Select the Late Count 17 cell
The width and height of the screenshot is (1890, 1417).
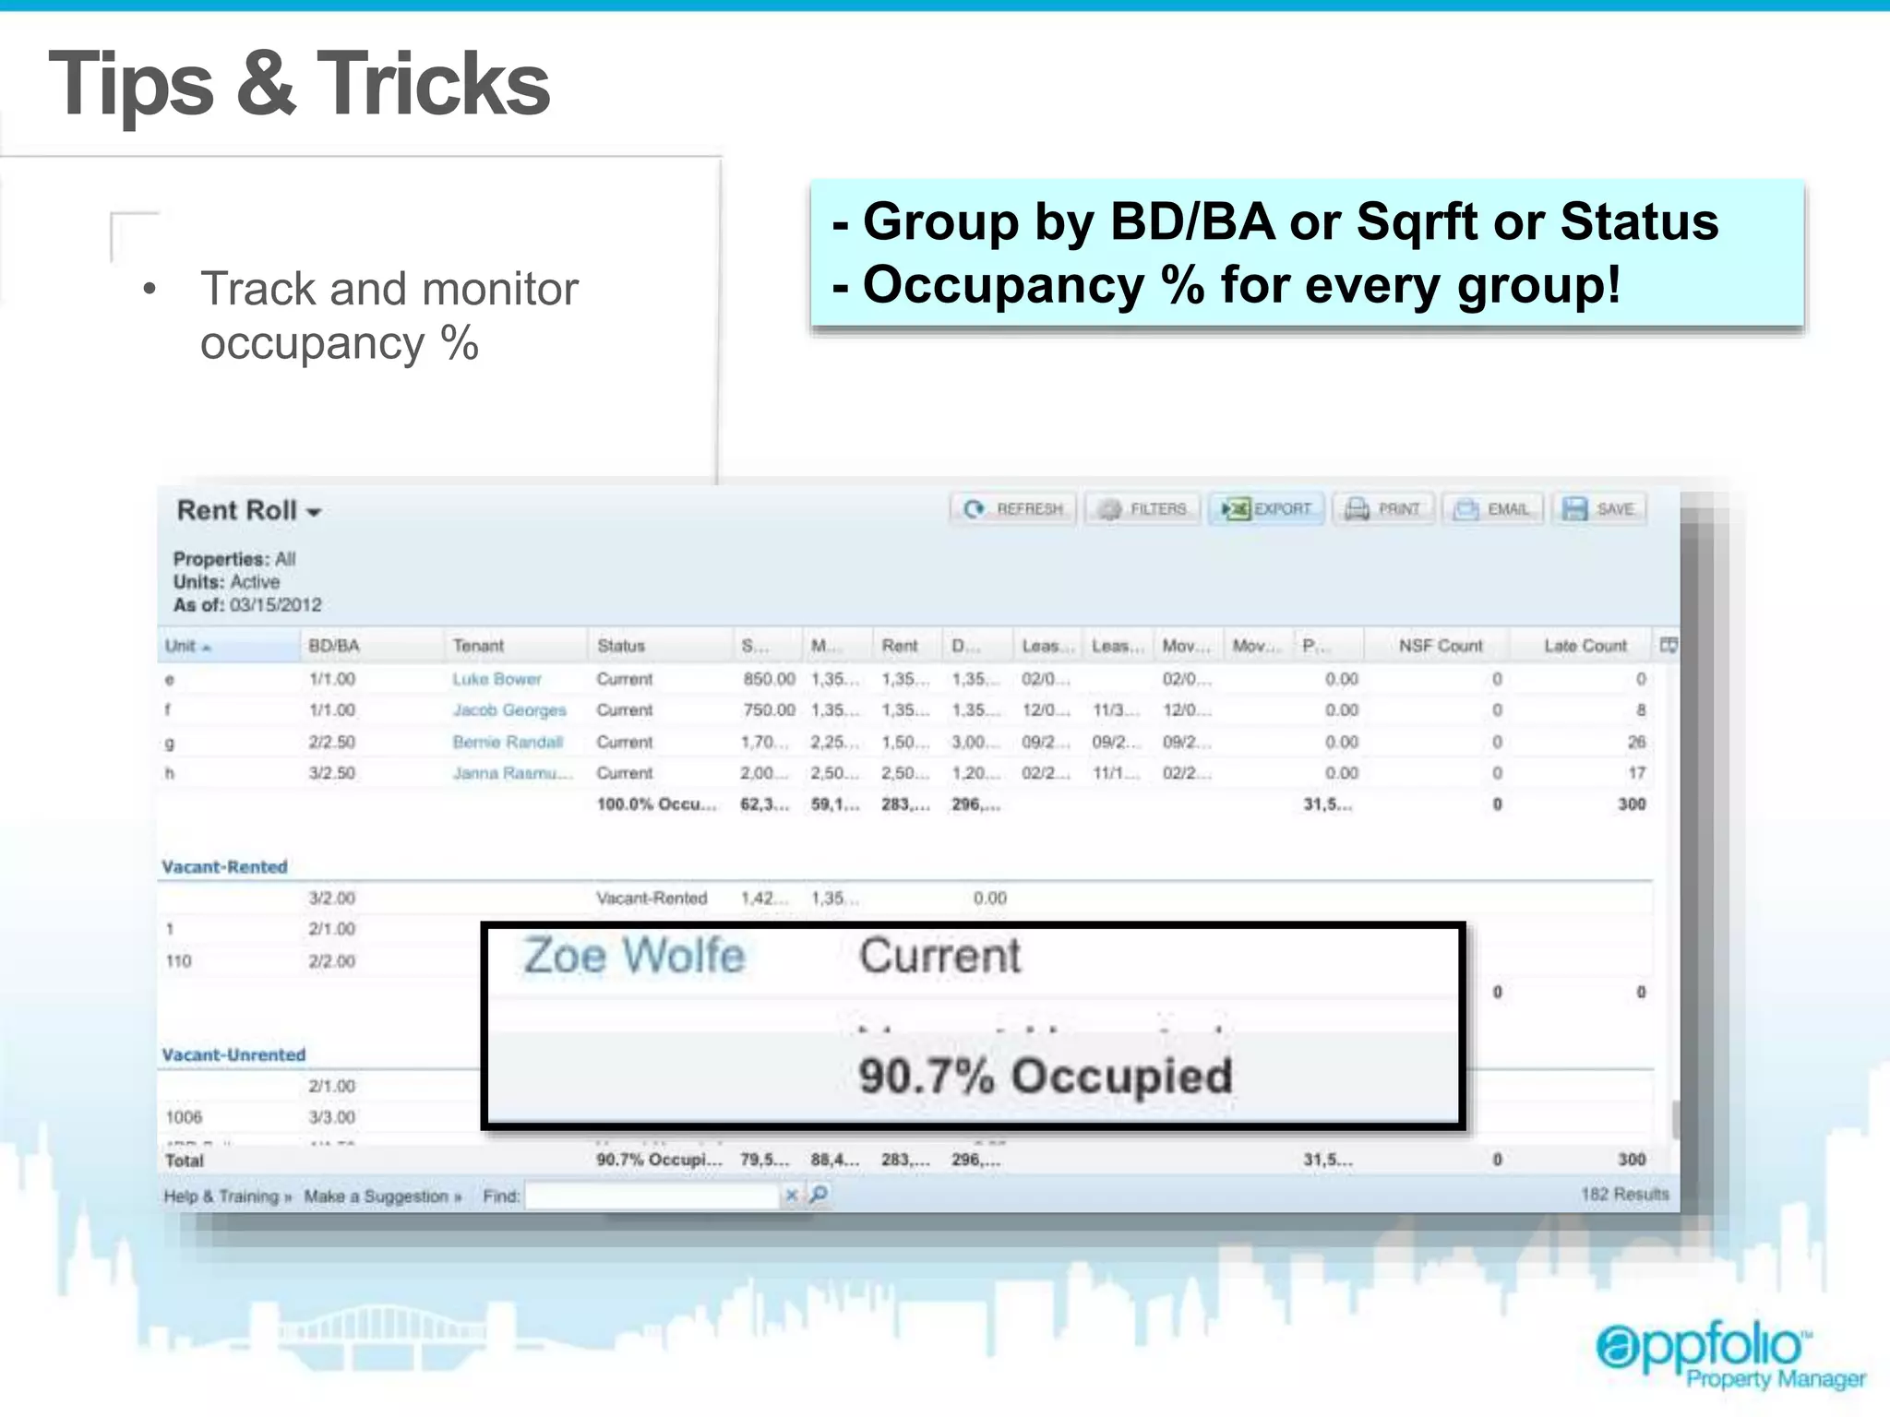tap(1637, 773)
